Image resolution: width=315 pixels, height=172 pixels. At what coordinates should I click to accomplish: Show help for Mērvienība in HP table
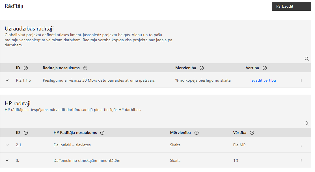pyautogui.click(x=197, y=133)
